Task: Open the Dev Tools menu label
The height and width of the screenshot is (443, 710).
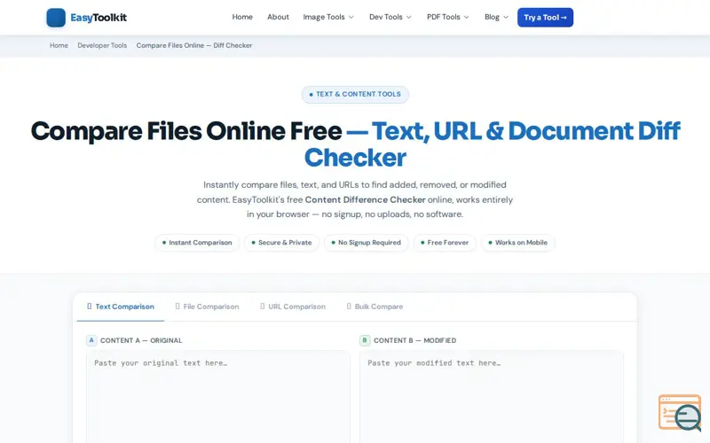Action: [x=386, y=17]
